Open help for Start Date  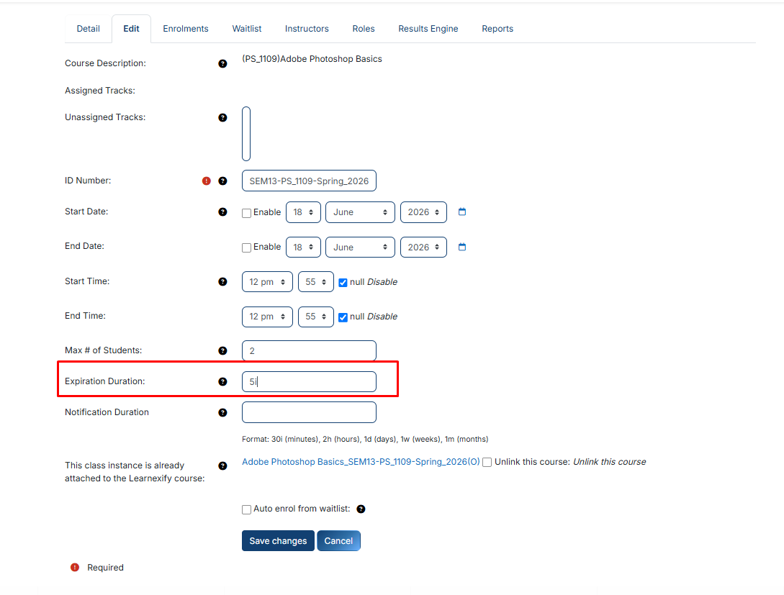[x=222, y=212]
